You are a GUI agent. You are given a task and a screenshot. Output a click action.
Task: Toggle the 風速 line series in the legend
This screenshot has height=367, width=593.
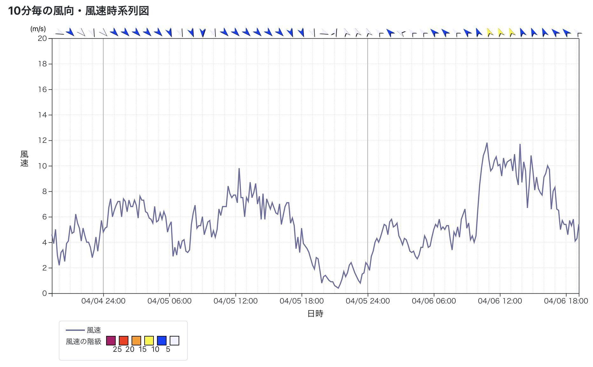(83, 330)
